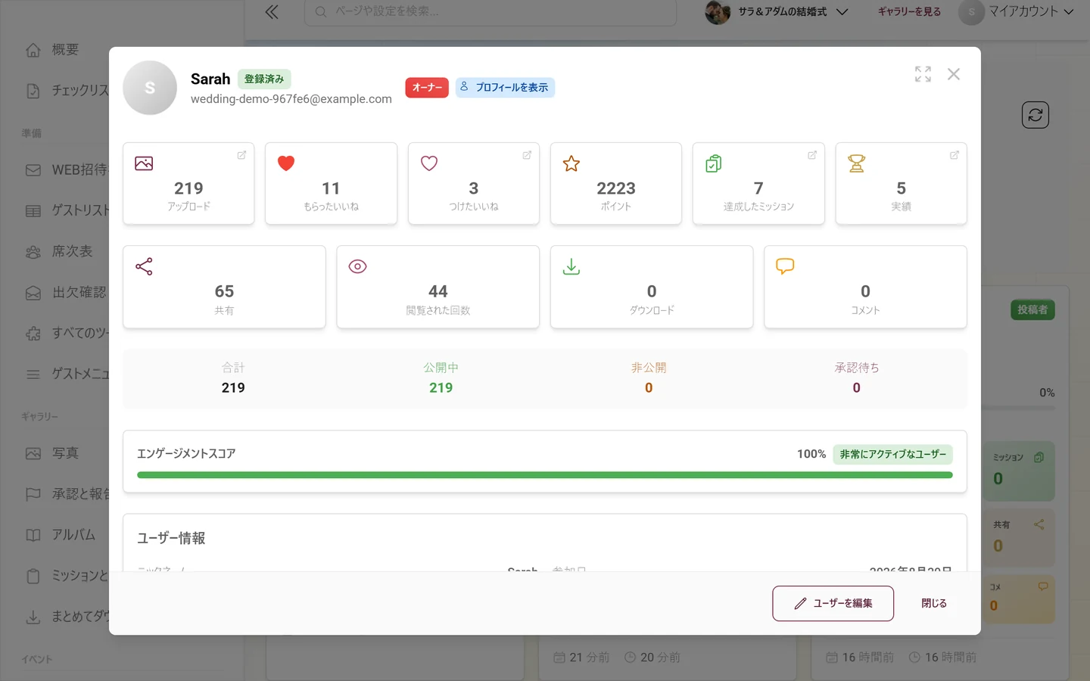Click the 登録済み status badge
Image resolution: width=1090 pixels, height=681 pixels.
264,79
